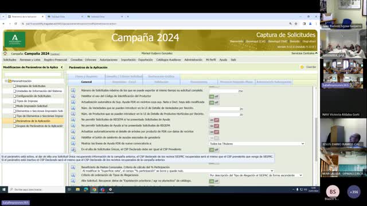Image resolution: width=367 pixels, height=206 pixels.
Task: Click the home icon beside Campaña label
Action: point(5,53)
